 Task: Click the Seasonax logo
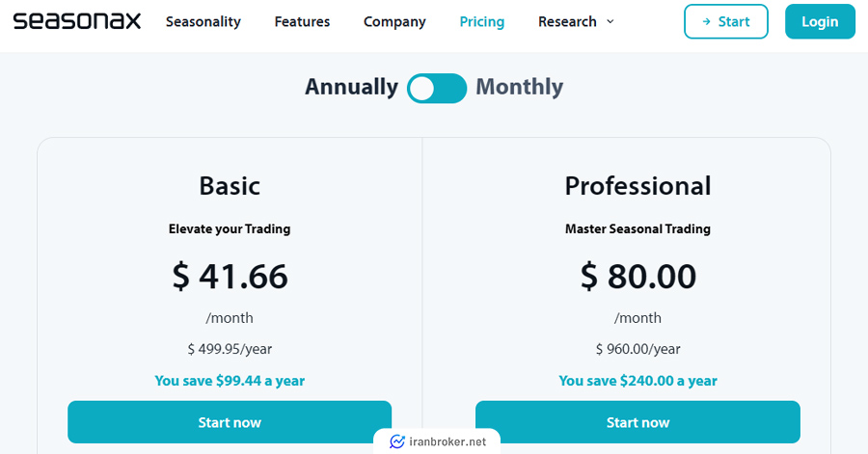[x=77, y=21]
